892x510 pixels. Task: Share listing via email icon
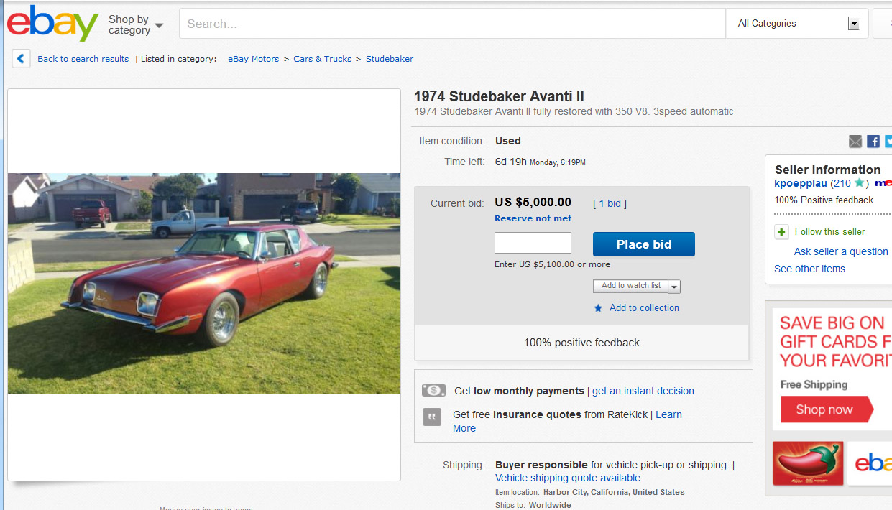(855, 142)
